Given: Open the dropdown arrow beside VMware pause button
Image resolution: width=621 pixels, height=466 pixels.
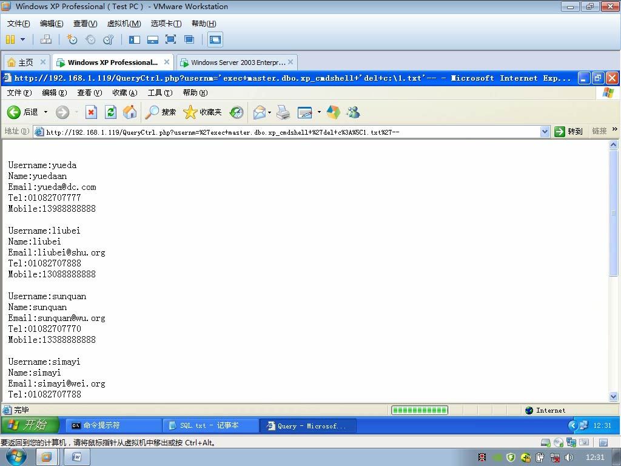Looking at the screenshot, I should (22, 39).
